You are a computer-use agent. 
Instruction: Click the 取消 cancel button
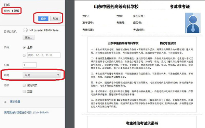coord(55,19)
